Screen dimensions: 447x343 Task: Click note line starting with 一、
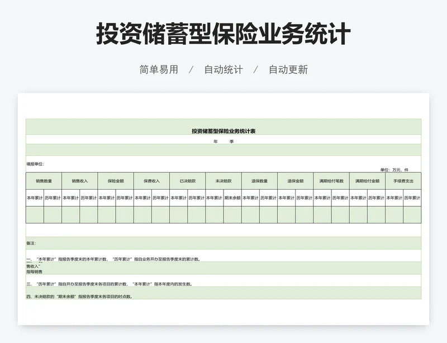coord(114,259)
